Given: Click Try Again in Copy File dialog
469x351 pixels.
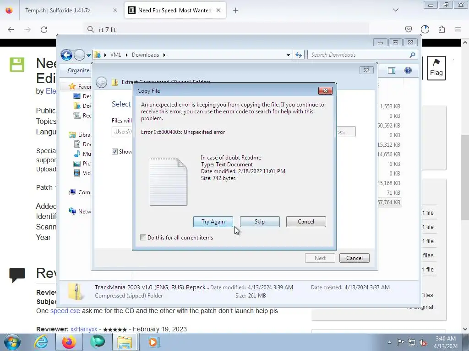Looking at the screenshot, I should click(x=213, y=222).
